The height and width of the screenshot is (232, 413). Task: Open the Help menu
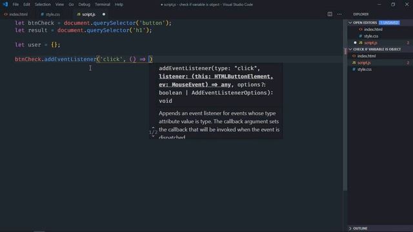[x=119, y=5]
